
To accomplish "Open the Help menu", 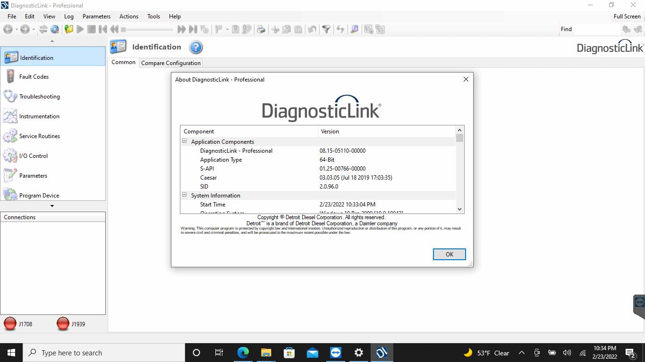I will tap(175, 16).
